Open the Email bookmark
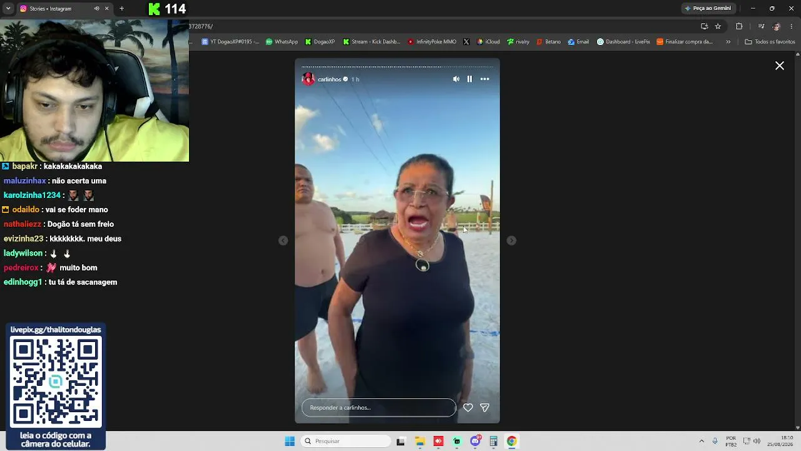Image resolution: width=801 pixels, height=451 pixels. [x=578, y=42]
